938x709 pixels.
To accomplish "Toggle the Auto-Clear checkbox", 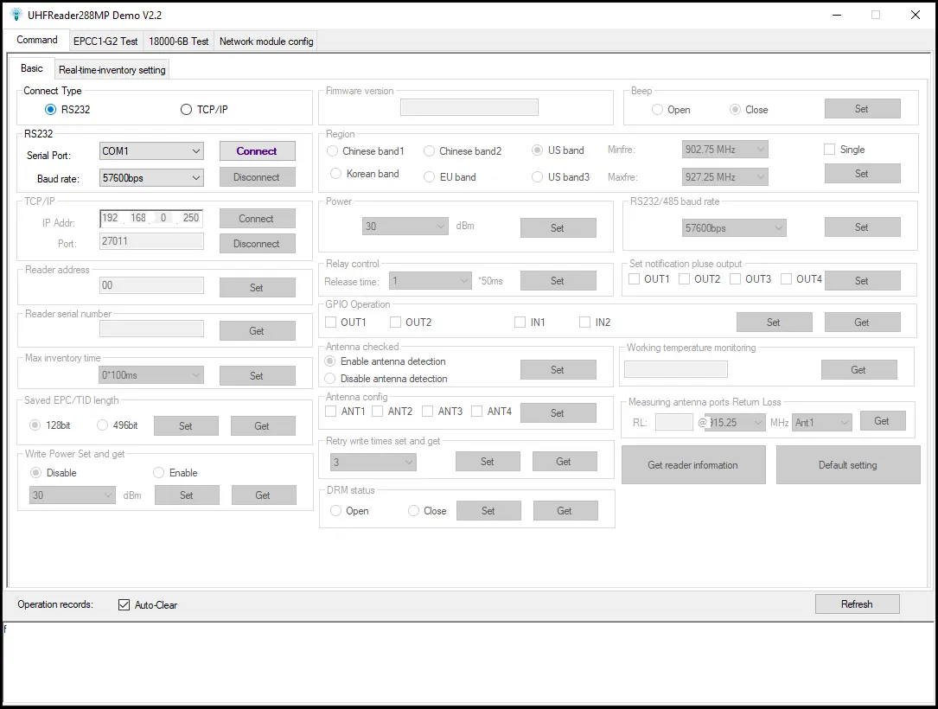I will (x=124, y=605).
